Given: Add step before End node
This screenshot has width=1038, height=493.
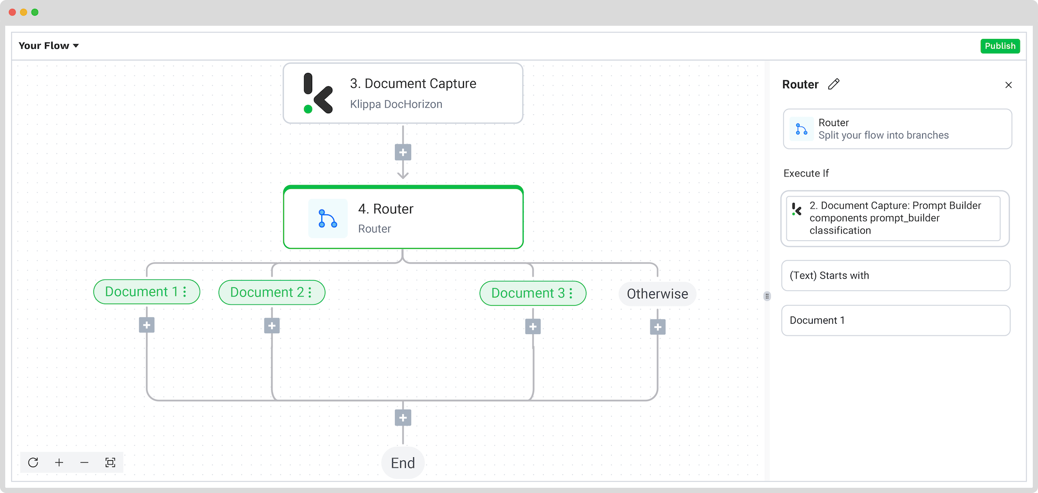Looking at the screenshot, I should (403, 418).
